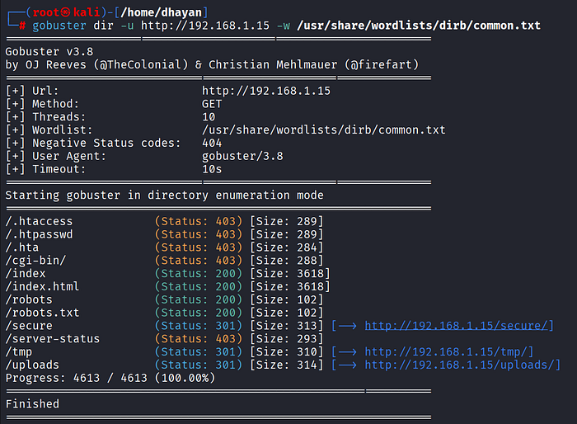Click the /robots result path
The height and width of the screenshot is (424, 577).
click(29, 299)
